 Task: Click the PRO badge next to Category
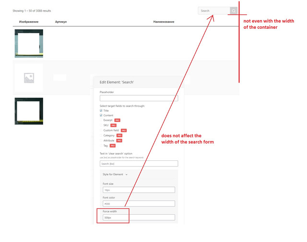pyautogui.click(x=119, y=135)
